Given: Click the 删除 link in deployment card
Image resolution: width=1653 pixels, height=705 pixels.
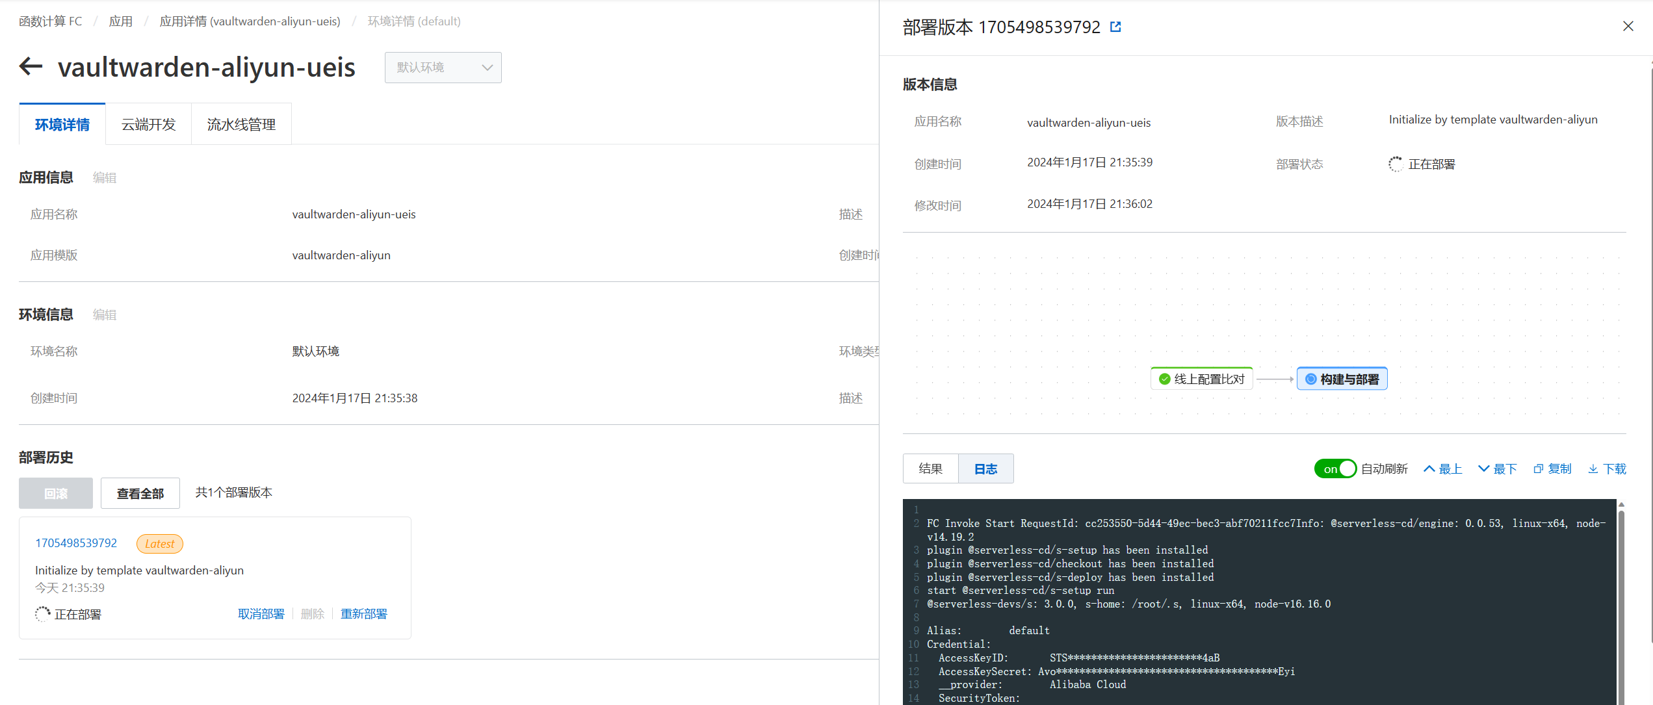Looking at the screenshot, I should [313, 614].
